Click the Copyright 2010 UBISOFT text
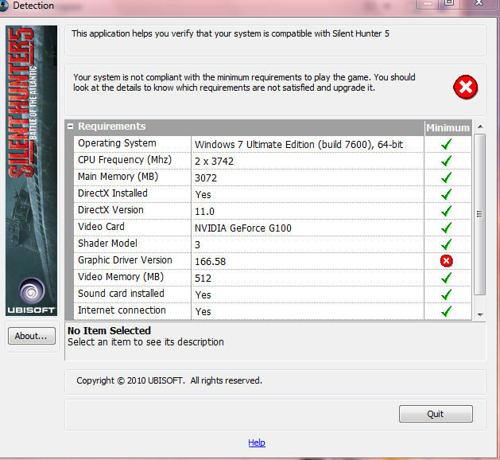500x460 pixels. 169,380
